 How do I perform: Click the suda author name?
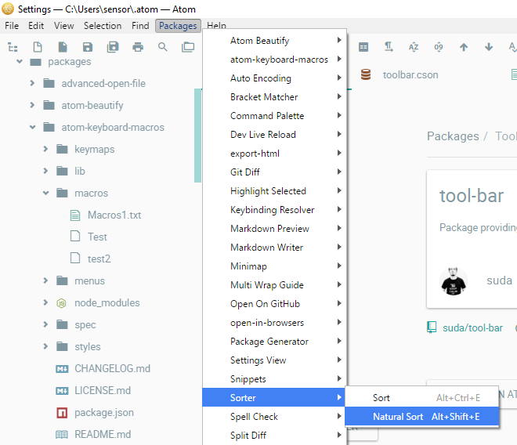tap(499, 280)
